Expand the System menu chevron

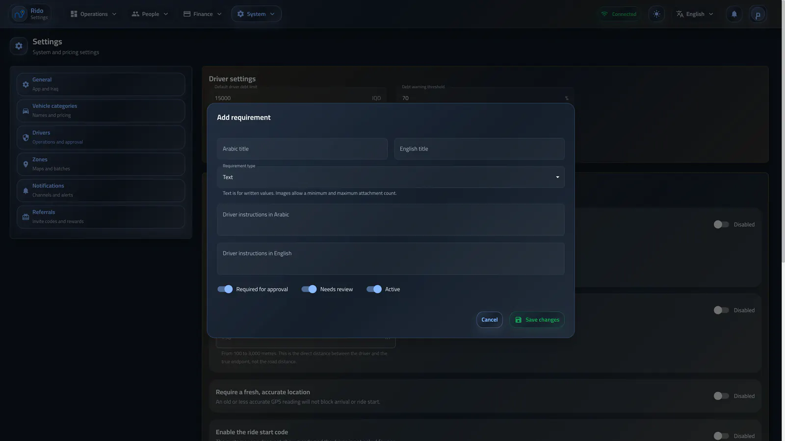[272, 14]
